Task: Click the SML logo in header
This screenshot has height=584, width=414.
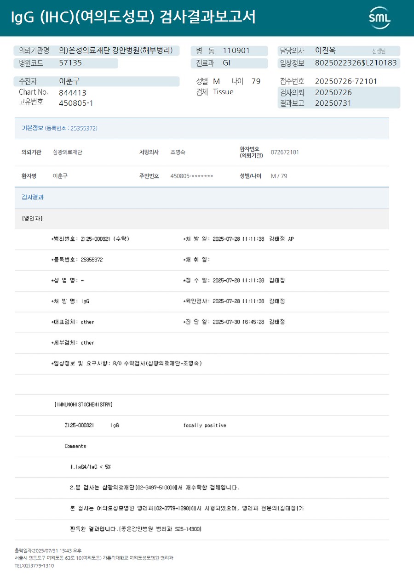Action: [379, 18]
